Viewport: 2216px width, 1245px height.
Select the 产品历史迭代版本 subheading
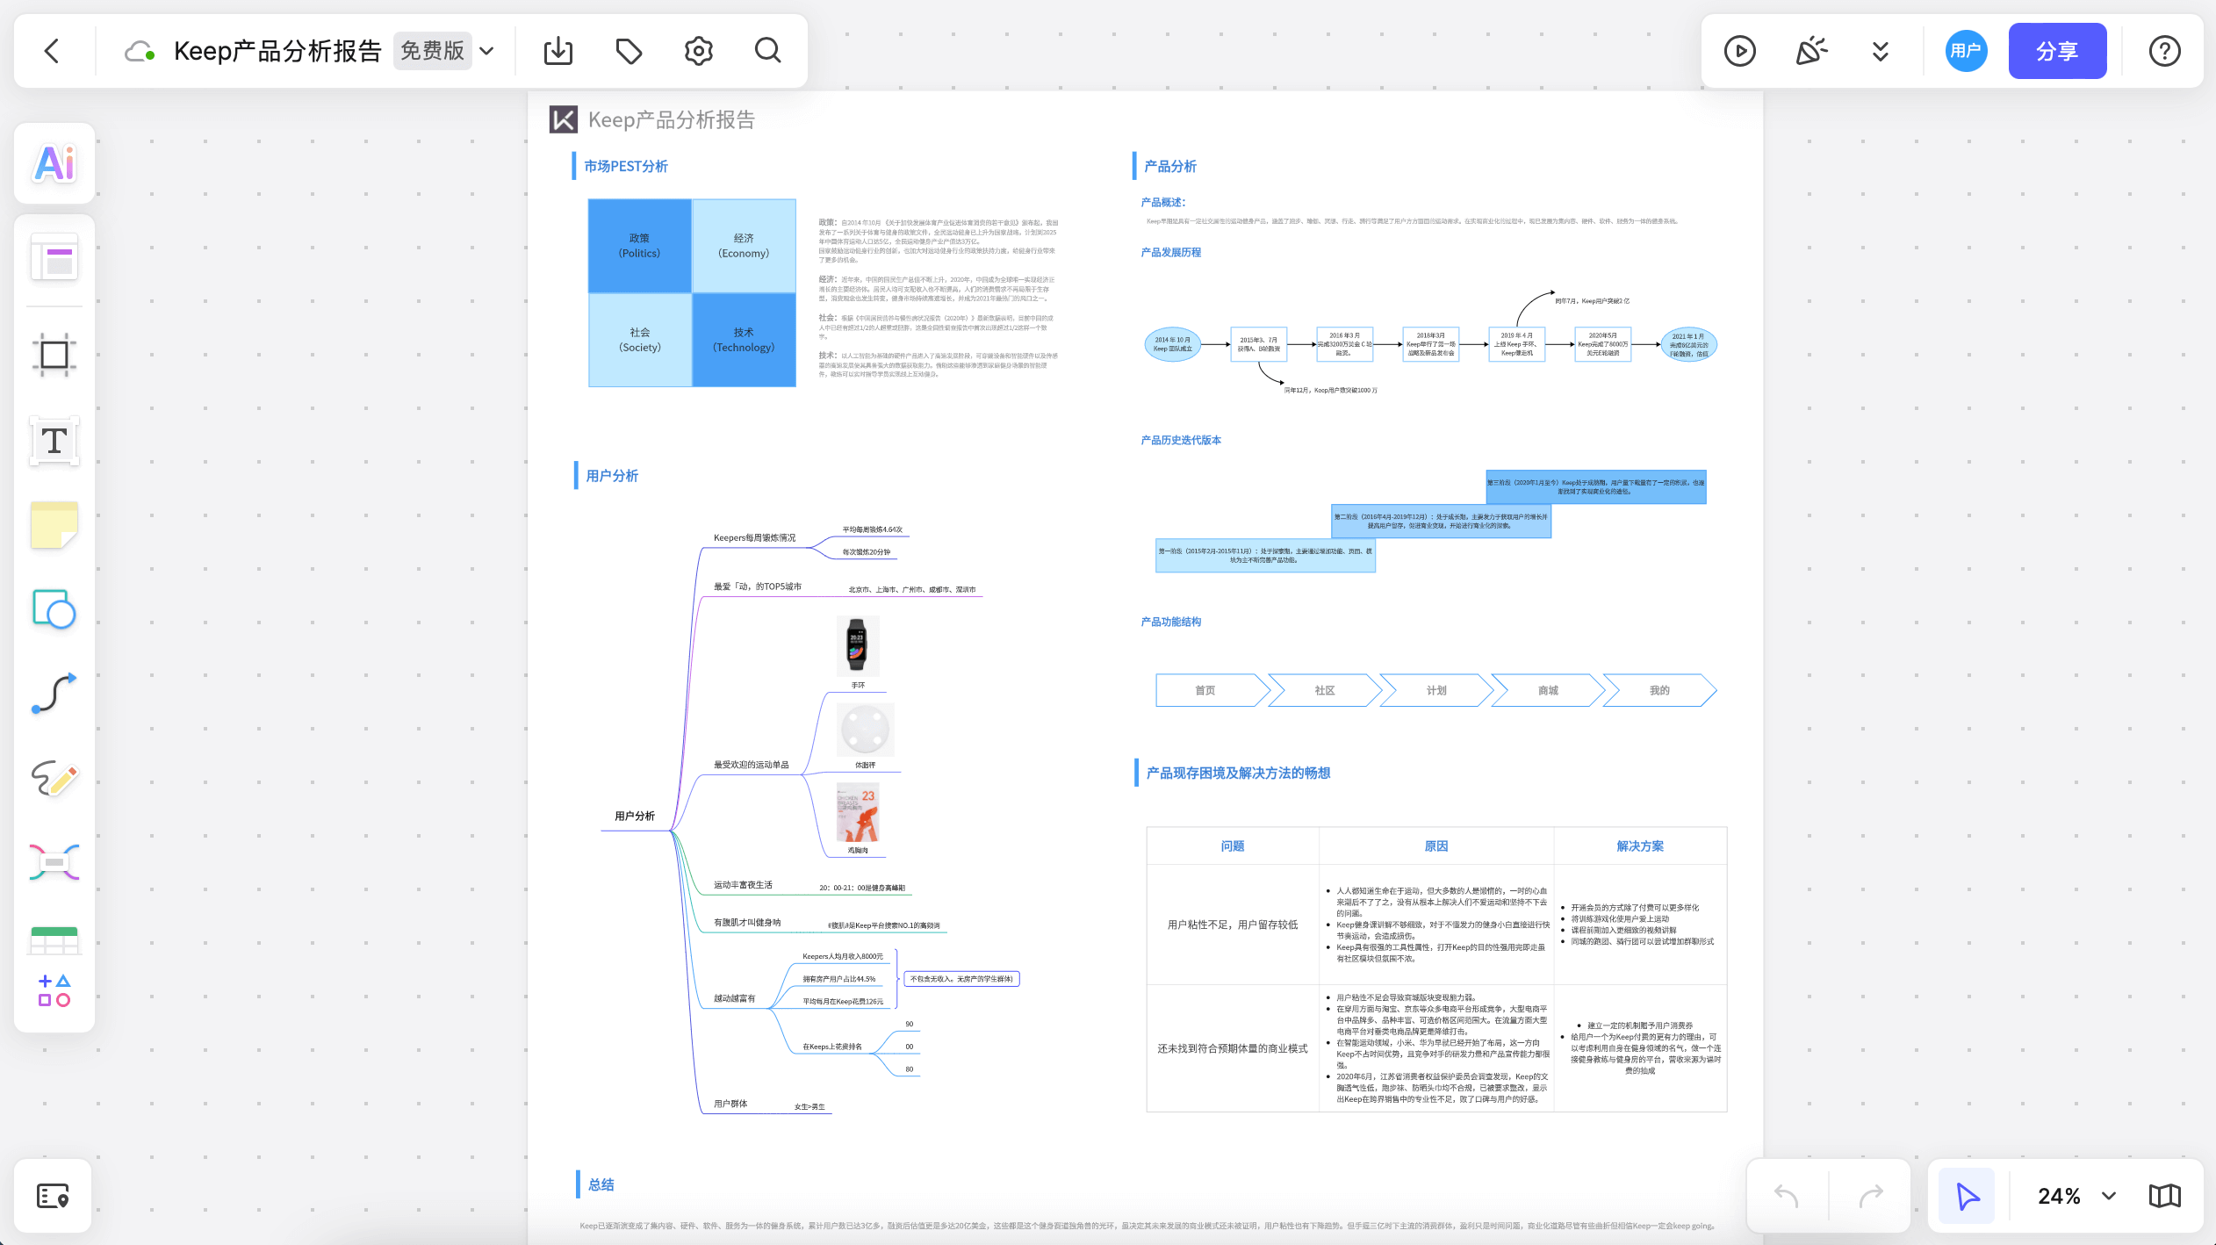[1181, 440]
